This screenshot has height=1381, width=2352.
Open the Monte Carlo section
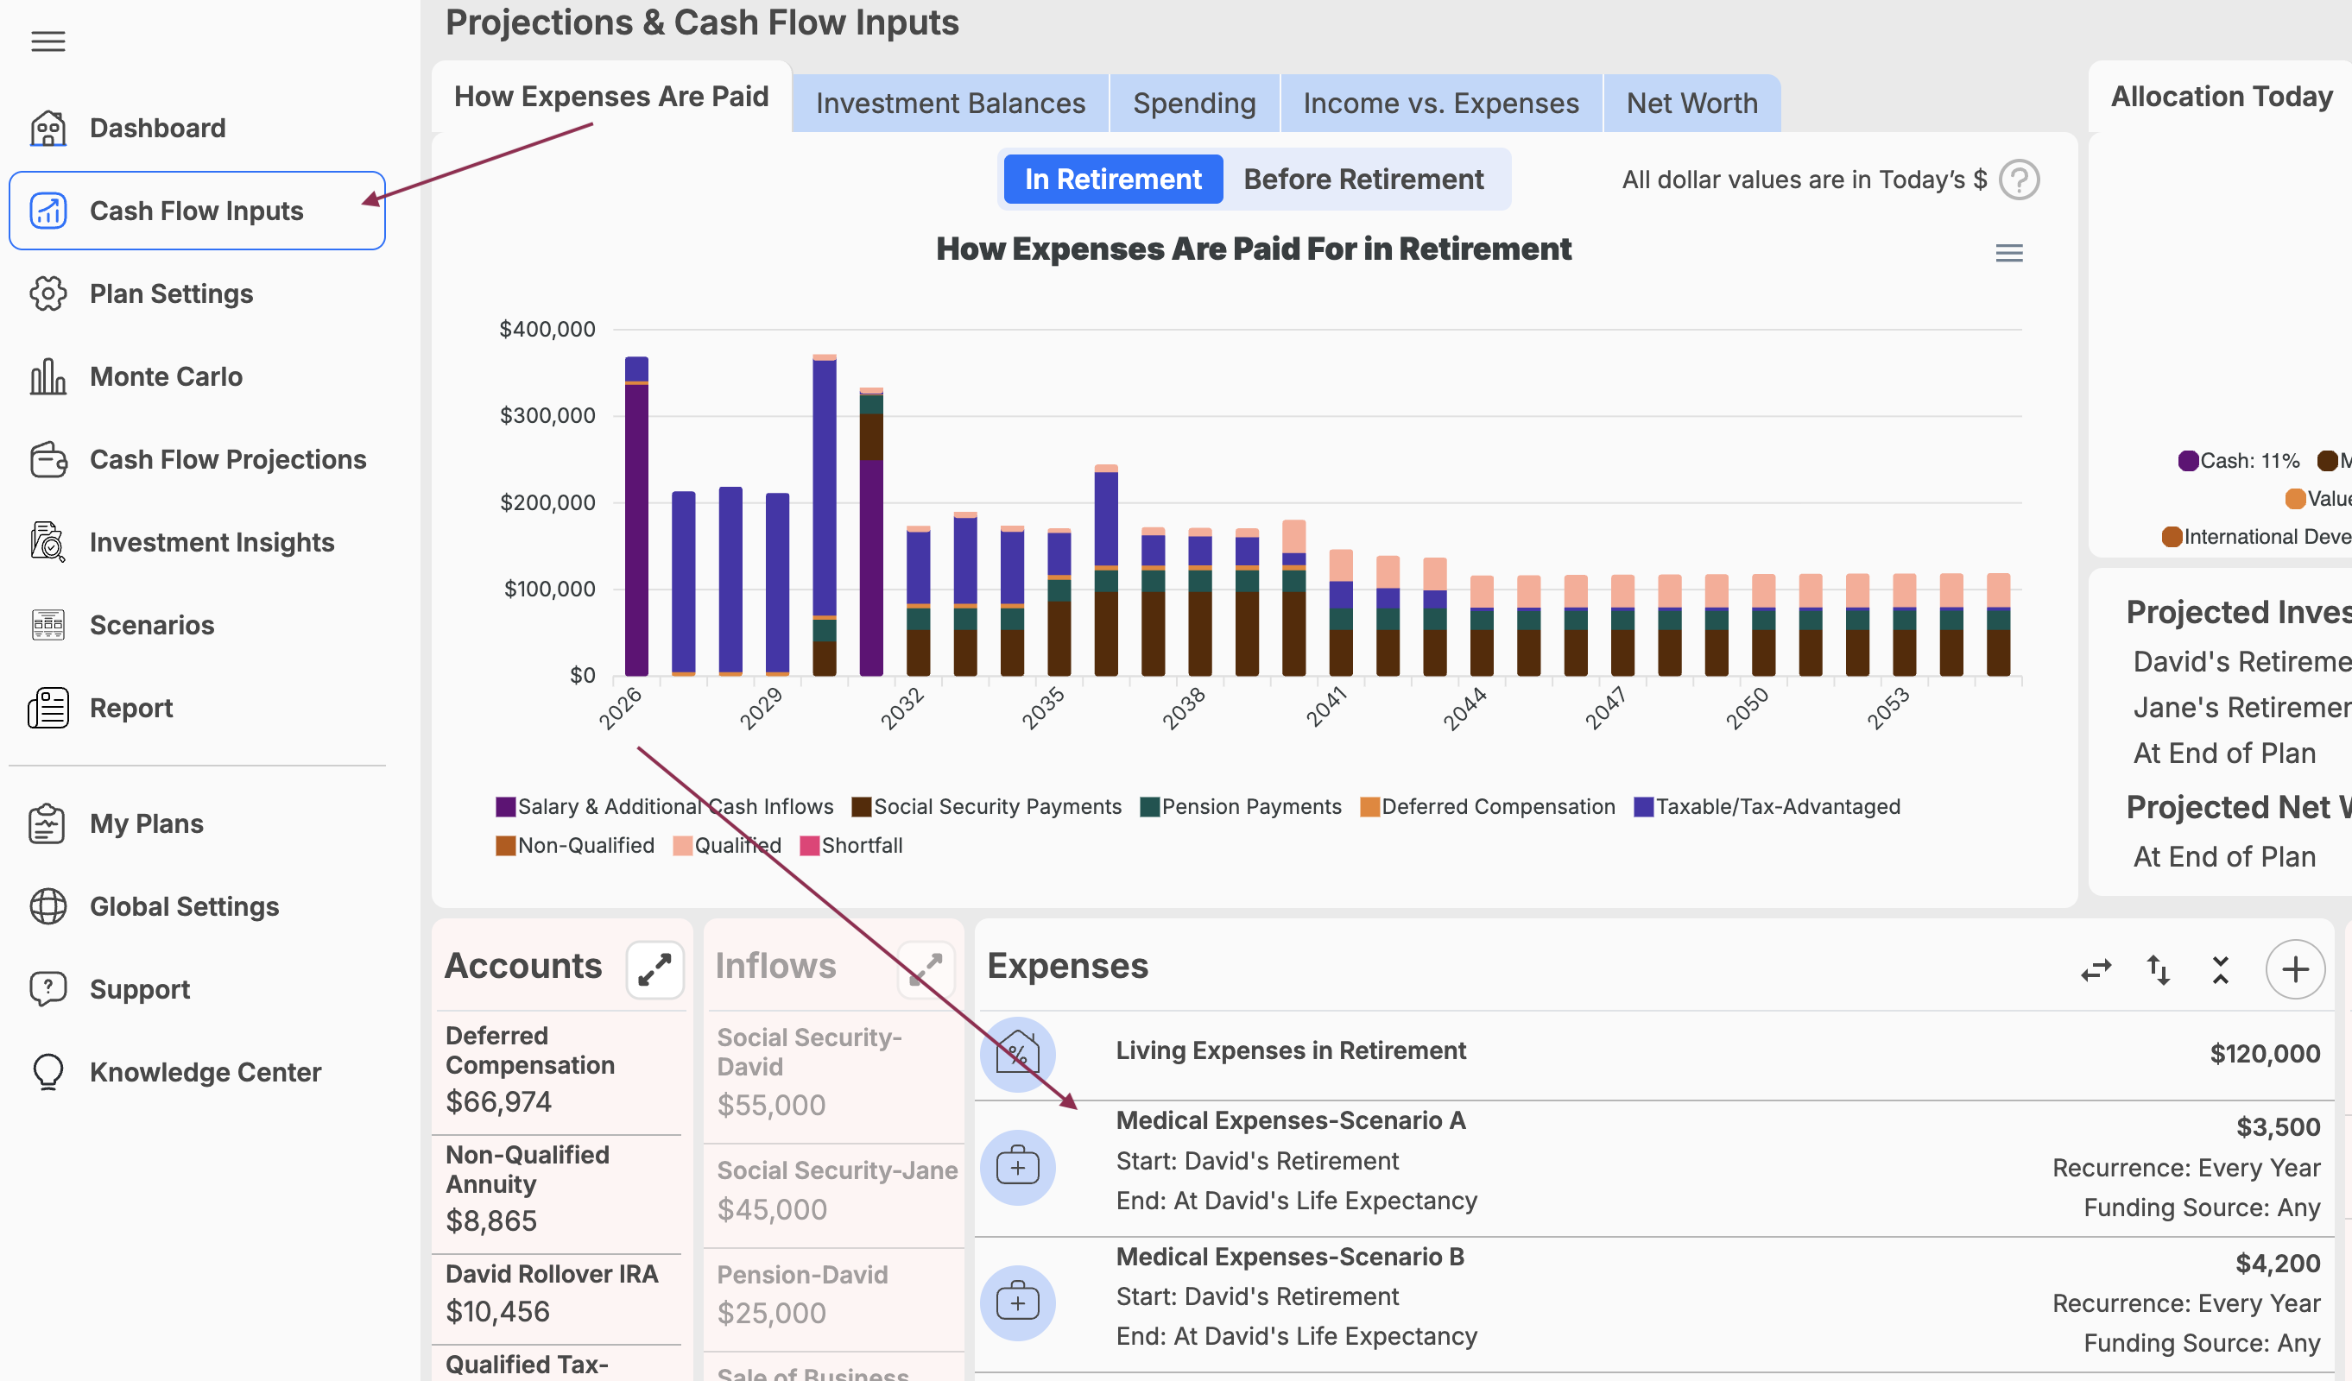[x=165, y=376]
